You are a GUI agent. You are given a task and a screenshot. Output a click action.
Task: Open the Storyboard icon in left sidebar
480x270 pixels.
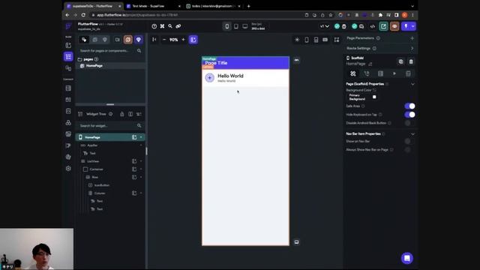click(68, 68)
